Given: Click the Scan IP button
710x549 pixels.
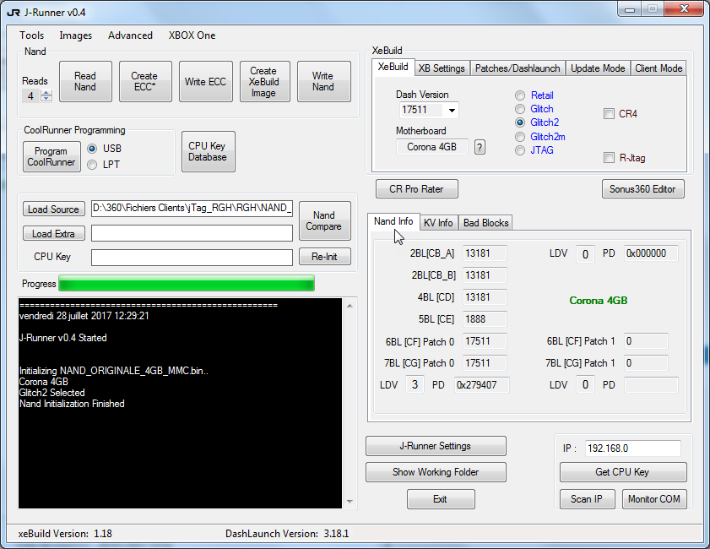Looking at the screenshot, I should (x=587, y=499).
